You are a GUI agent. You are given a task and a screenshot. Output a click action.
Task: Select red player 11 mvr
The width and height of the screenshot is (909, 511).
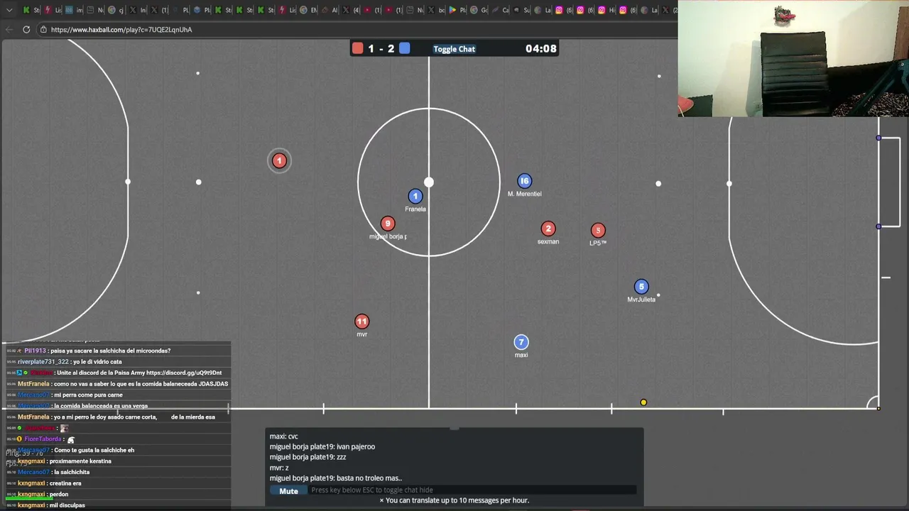(x=362, y=322)
